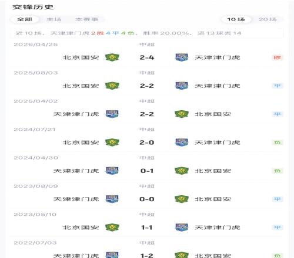Screen dimensions: 294x258
Task: Click Beijing Guoan badge in 2023/08/09 match
Action: click(x=182, y=199)
